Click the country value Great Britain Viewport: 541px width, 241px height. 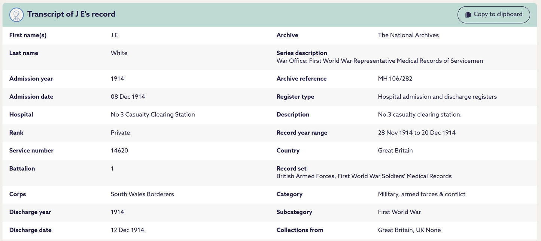[395, 151]
